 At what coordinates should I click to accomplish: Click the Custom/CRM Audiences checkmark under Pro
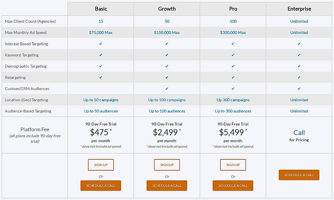233,89
